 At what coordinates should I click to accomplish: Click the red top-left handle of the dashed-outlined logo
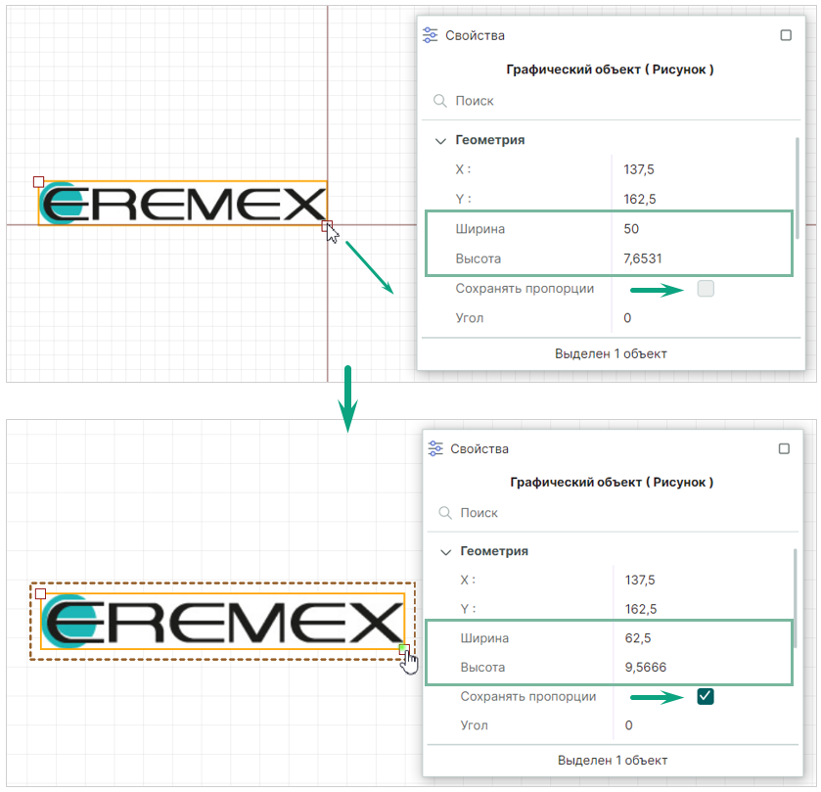(40, 594)
